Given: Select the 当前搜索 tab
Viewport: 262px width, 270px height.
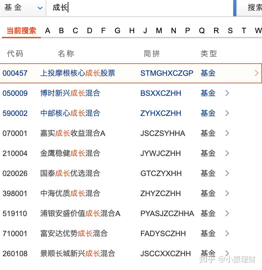Looking at the screenshot, I should pyautogui.click(x=21, y=31).
